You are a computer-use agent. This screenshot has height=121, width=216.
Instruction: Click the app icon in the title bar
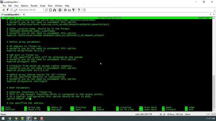point(1,2)
